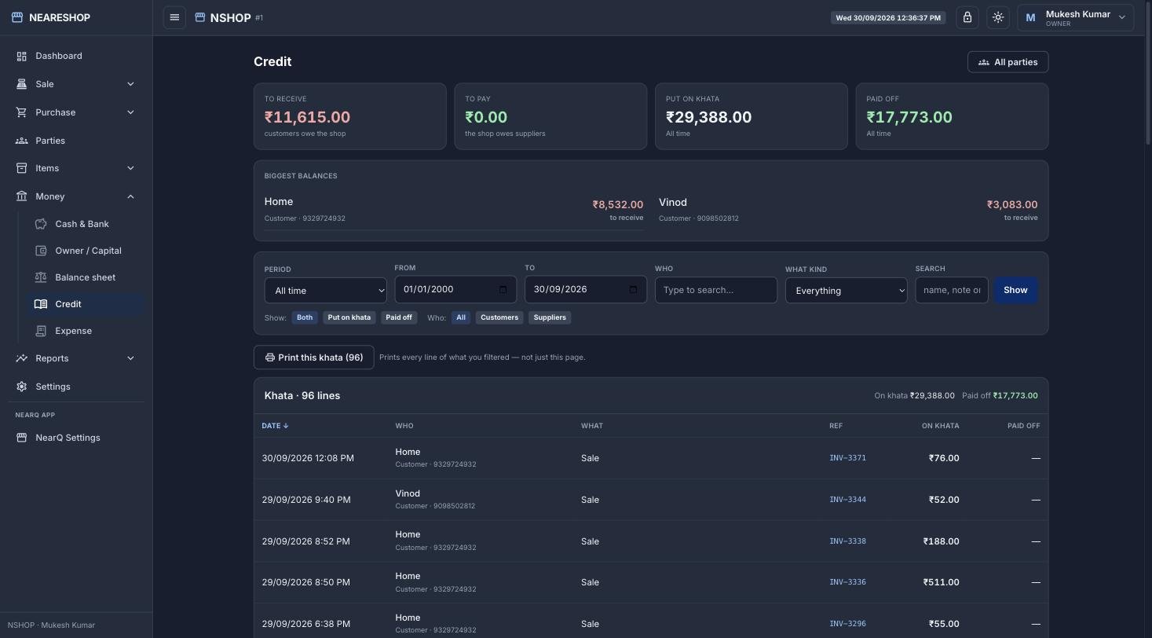Click the lock screen icon

coord(967,17)
